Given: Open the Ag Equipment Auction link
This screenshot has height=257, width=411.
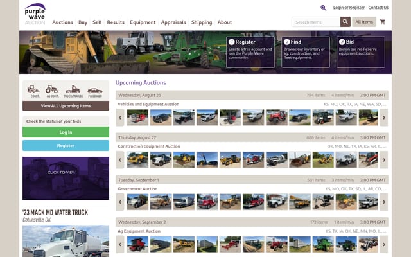Looking at the screenshot, I should click(x=139, y=231).
